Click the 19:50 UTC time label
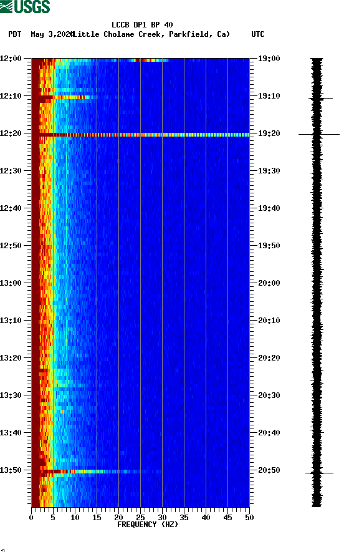The image size is (344, 557). point(269,246)
